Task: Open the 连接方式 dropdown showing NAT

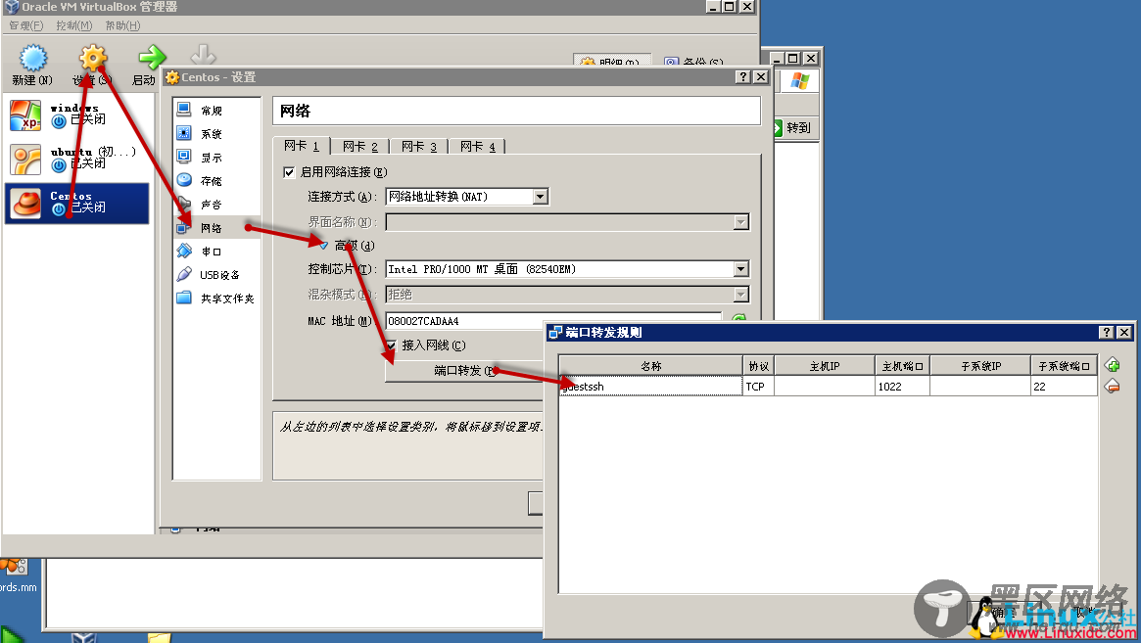Action: coord(467,197)
